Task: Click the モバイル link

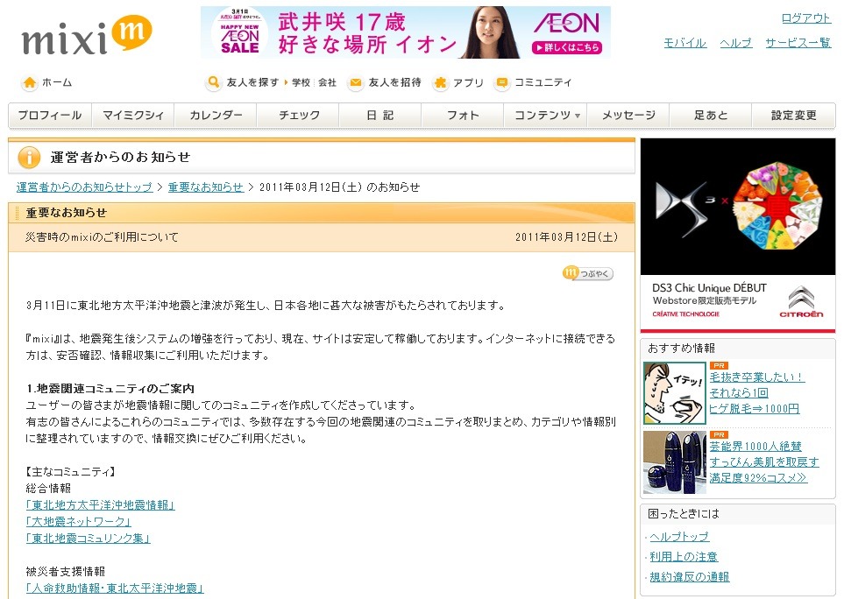Action: click(x=684, y=43)
